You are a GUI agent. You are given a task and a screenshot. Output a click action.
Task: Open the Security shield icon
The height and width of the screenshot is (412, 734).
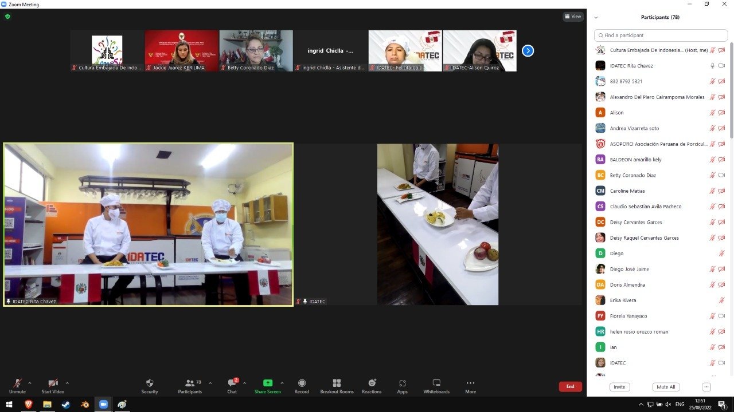(150, 383)
